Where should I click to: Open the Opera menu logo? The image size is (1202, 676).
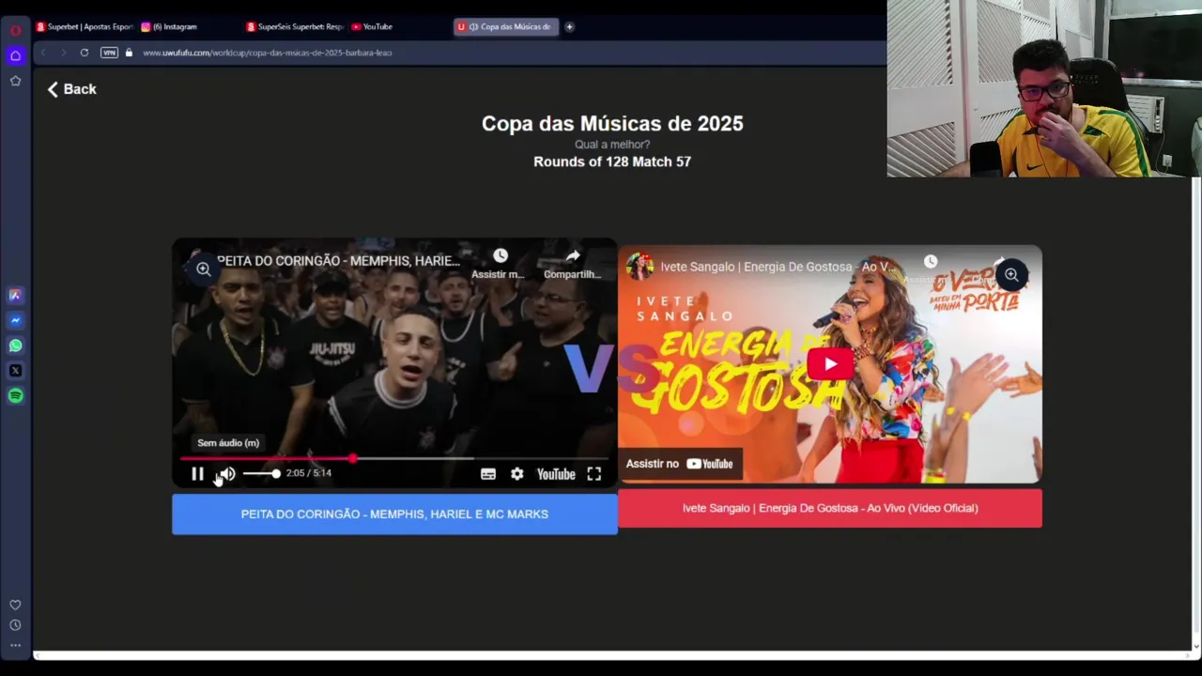tap(15, 30)
